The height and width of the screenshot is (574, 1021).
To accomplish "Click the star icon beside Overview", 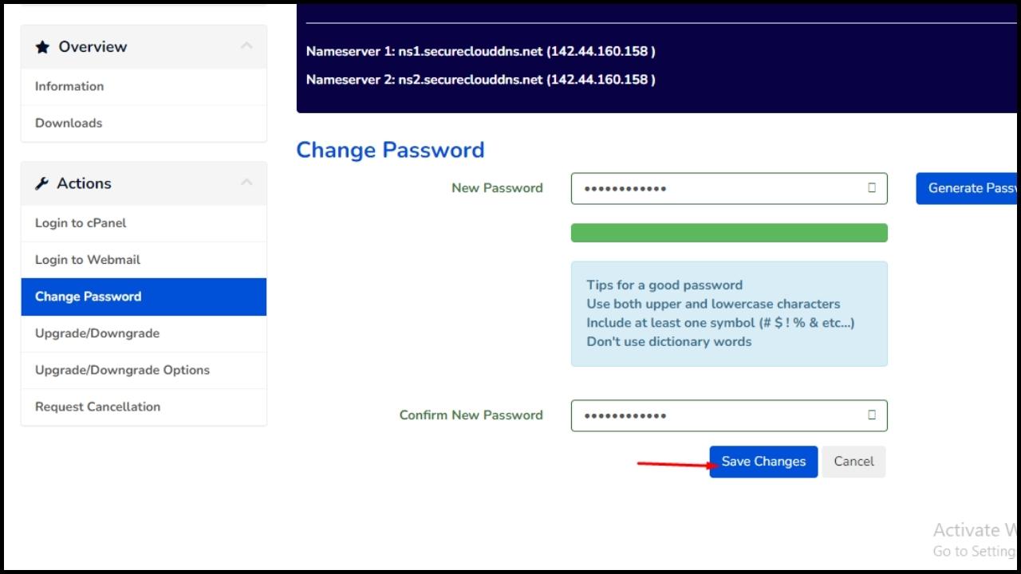I will (x=43, y=46).
